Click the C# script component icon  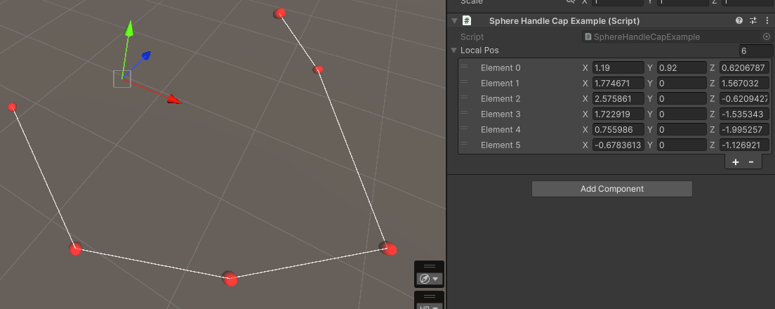467,21
